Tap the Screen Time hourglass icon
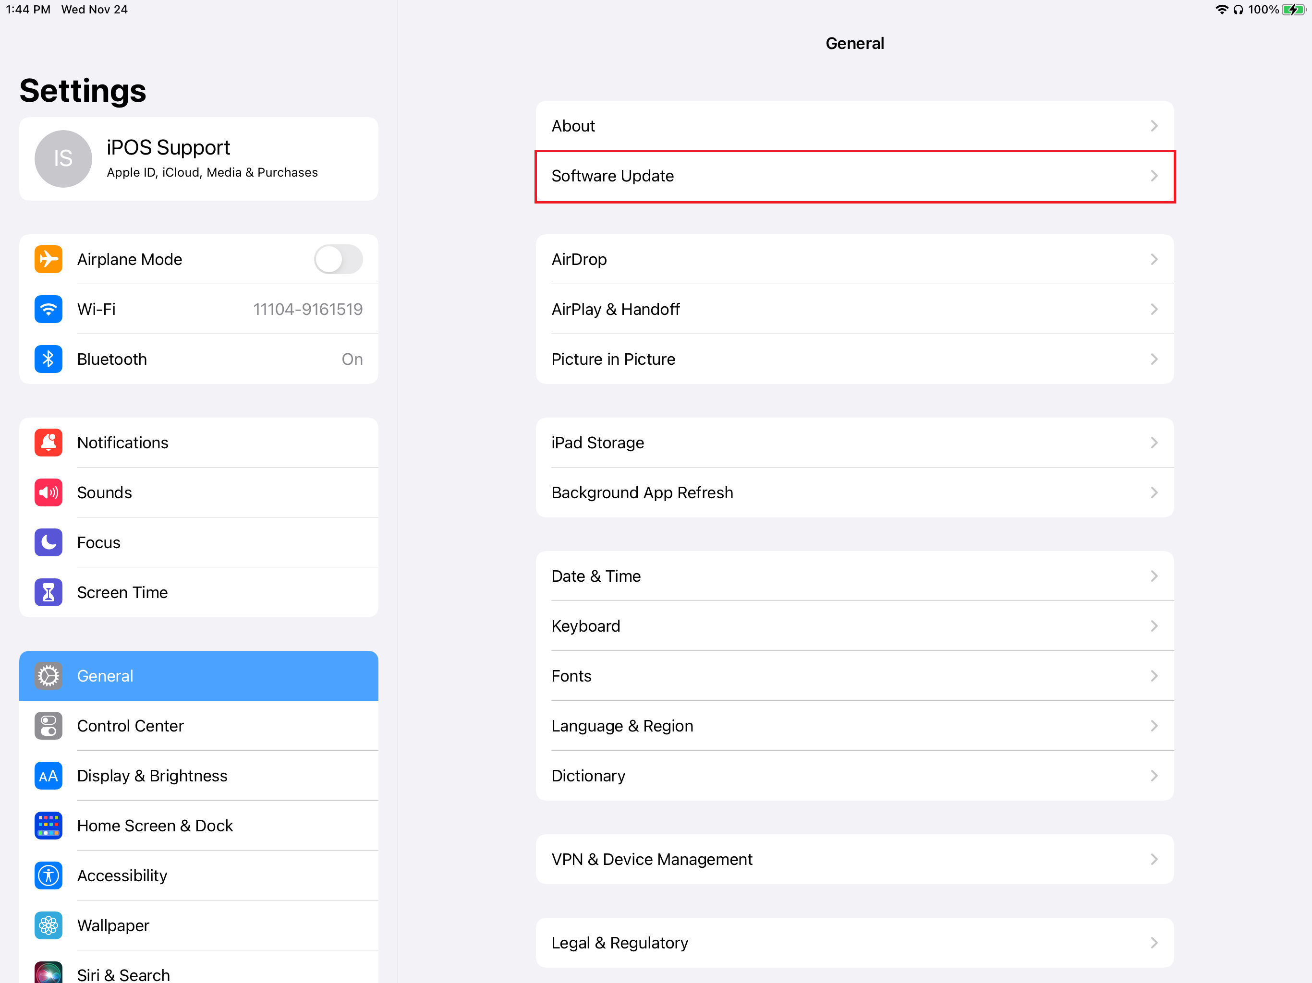Screen dimensions: 1312x983 pyautogui.click(x=49, y=592)
